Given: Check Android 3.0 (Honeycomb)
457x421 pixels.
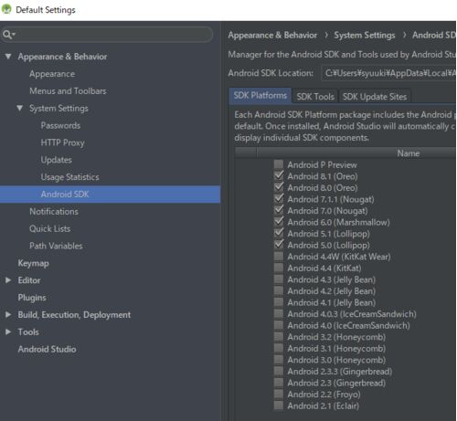Looking at the screenshot, I should coord(279,360).
